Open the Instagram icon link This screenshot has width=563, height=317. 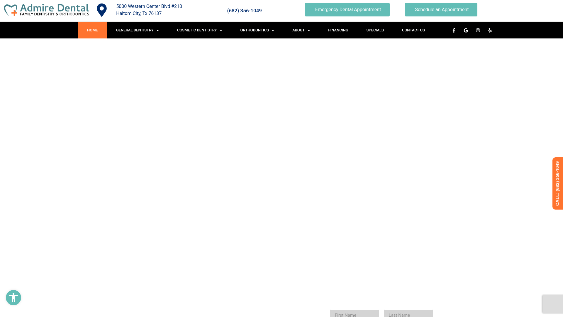point(478,31)
